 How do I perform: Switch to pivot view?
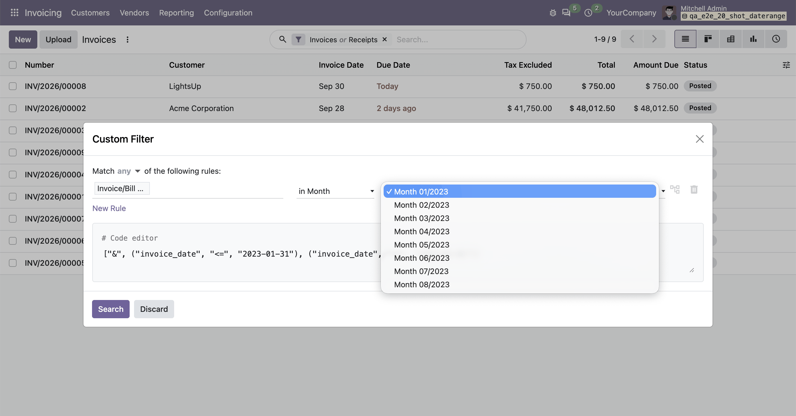(x=730, y=39)
